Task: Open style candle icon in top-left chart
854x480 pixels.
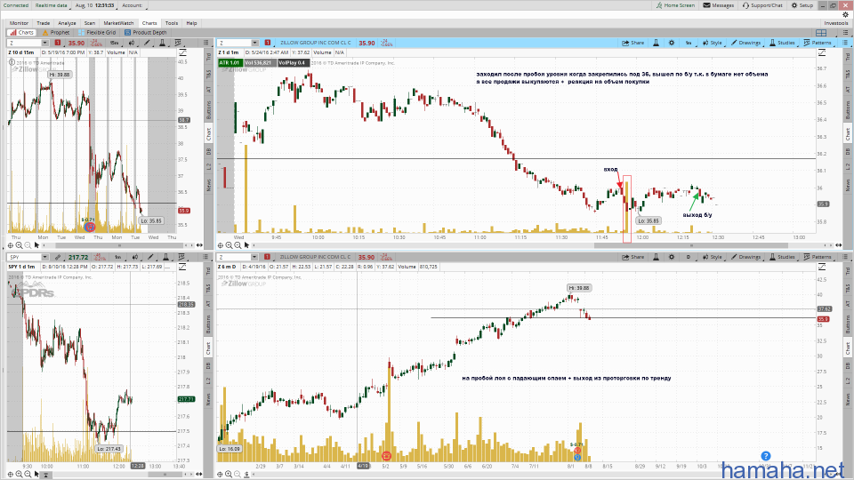Action: (x=132, y=43)
